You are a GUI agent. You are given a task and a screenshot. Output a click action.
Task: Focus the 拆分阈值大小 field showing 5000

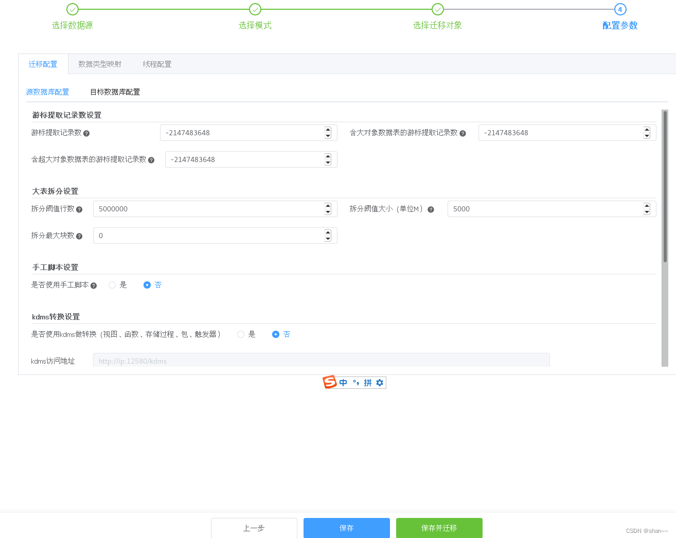click(x=552, y=209)
